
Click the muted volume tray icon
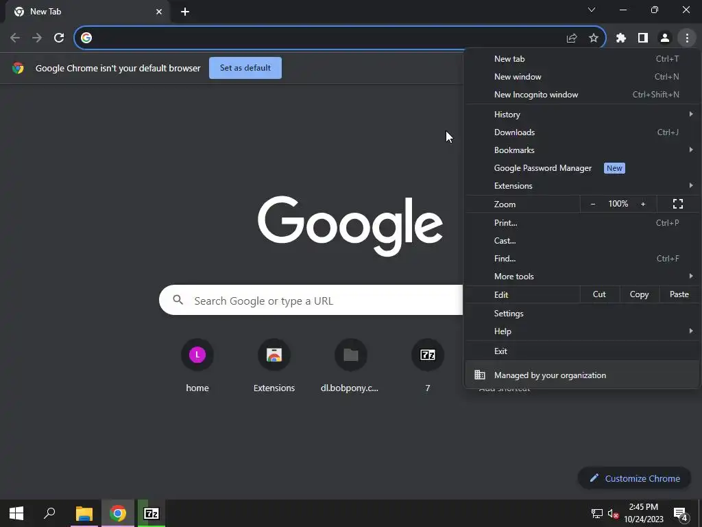pyautogui.click(x=613, y=514)
